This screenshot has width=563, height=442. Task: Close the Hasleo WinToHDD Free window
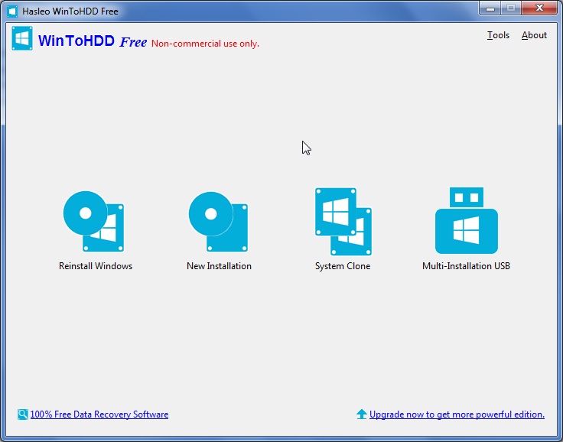[x=539, y=8]
